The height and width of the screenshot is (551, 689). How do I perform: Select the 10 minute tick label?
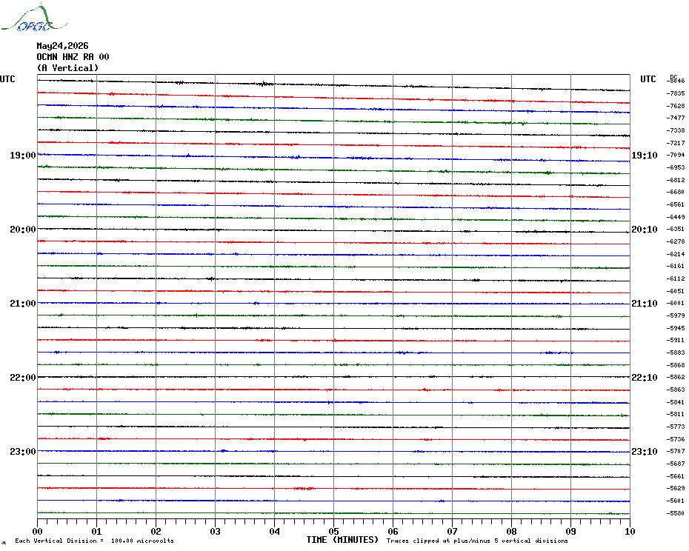pyautogui.click(x=630, y=531)
